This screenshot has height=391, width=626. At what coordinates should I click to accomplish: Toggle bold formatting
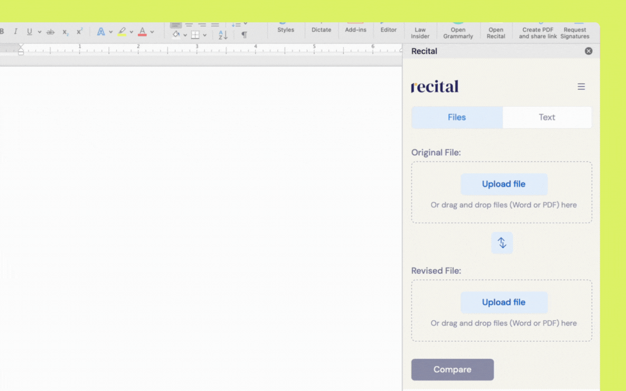2,31
